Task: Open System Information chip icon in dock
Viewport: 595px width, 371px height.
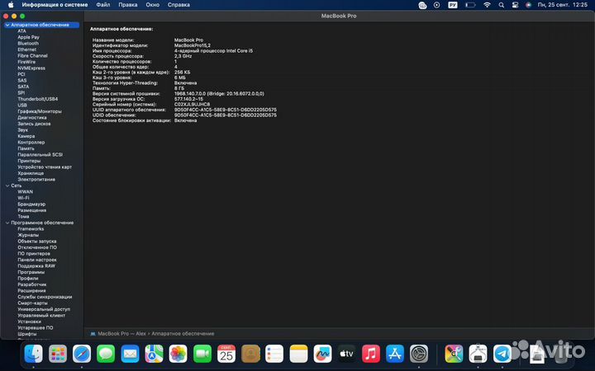Action: pyautogui.click(x=478, y=354)
